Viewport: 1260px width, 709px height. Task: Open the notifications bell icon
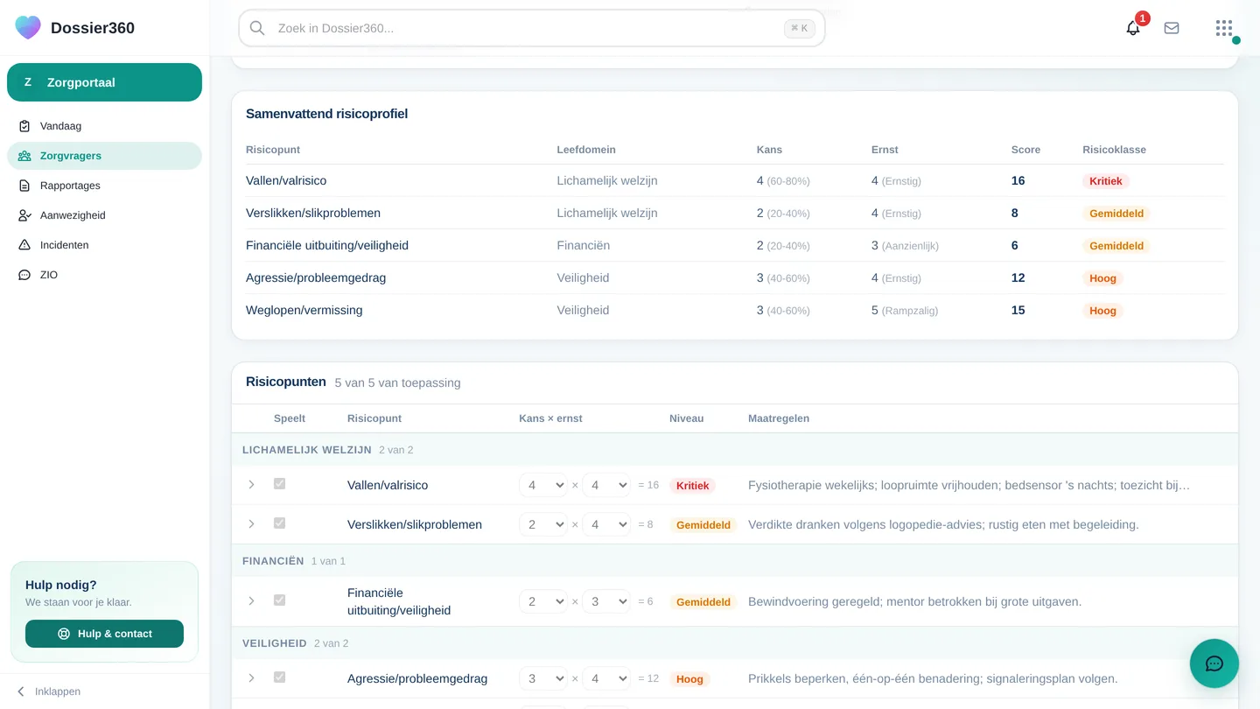tap(1133, 28)
